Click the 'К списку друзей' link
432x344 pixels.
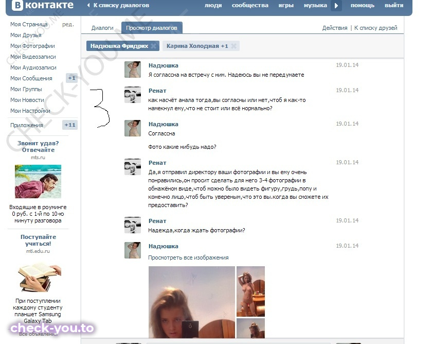pos(375,28)
